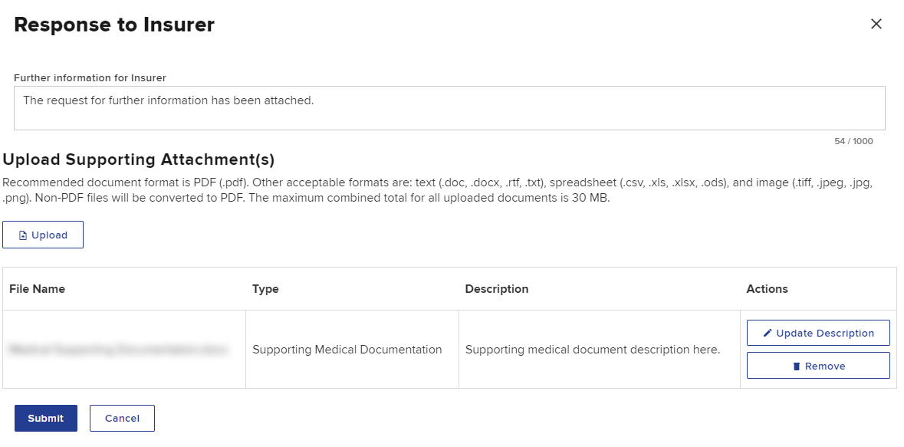Select the Submit button

[x=45, y=418]
